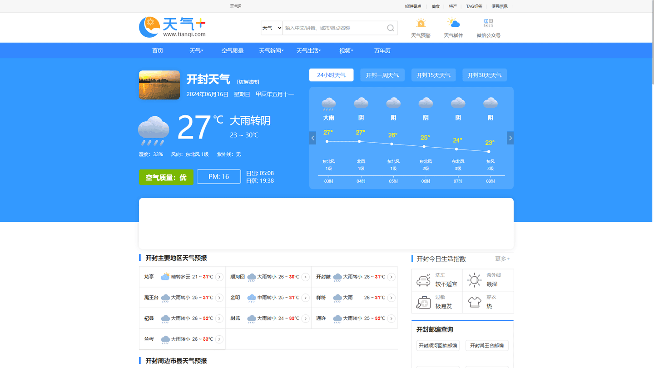This screenshot has width=654, height=368.
Task: Click the arrow button in 开封鼓 row
Action: (x=391, y=277)
